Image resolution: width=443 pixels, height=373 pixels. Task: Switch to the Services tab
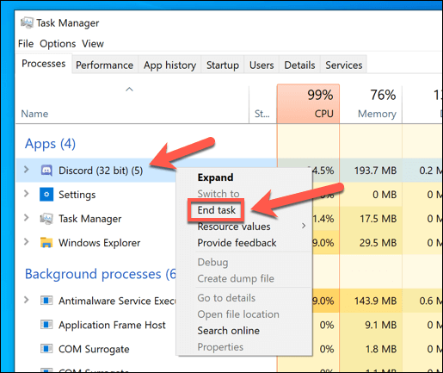coord(344,65)
